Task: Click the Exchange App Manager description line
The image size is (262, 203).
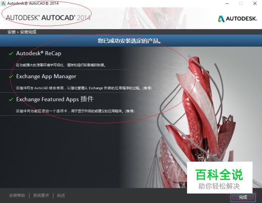Action: (84, 88)
